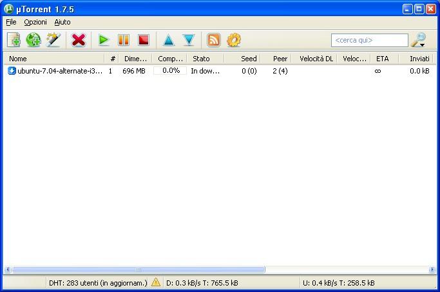Stop the torrent with red stop icon
This screenshot has height=292, width=440.
144,40
